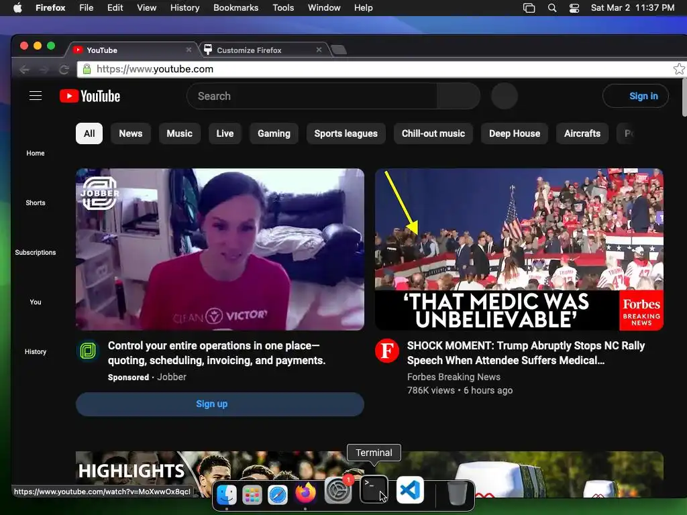Select the Chill-out music filter chip
This screenshot has width=687, height=515.
(433, 133)
